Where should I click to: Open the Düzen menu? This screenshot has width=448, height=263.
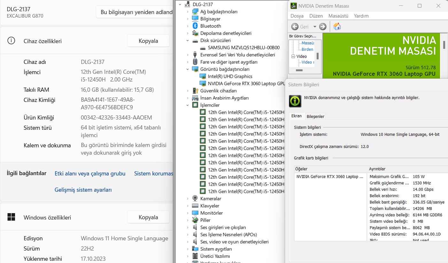[x=316, y=16]
